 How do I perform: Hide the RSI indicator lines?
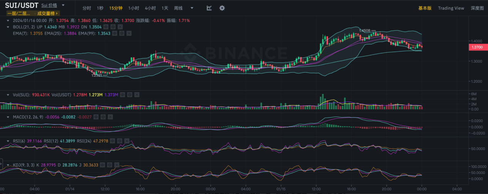pyautogui.click(x=112, y=141)
